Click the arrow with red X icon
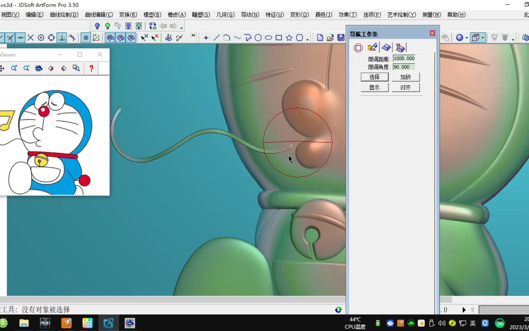Viewport: 529px width, 331px height. pos(155,38)
